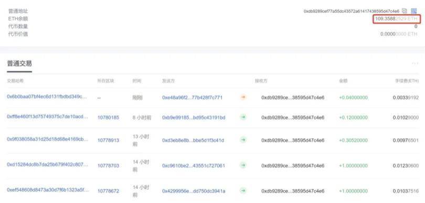Screen dimensions: 425x203
Task: Open block 10778672
Action: point(108,191)
